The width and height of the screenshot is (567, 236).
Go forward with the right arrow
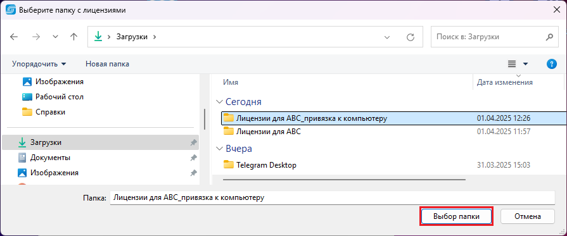pos(36,37)
